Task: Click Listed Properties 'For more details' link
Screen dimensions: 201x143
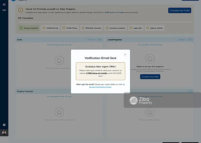Action: coord(150,45)
